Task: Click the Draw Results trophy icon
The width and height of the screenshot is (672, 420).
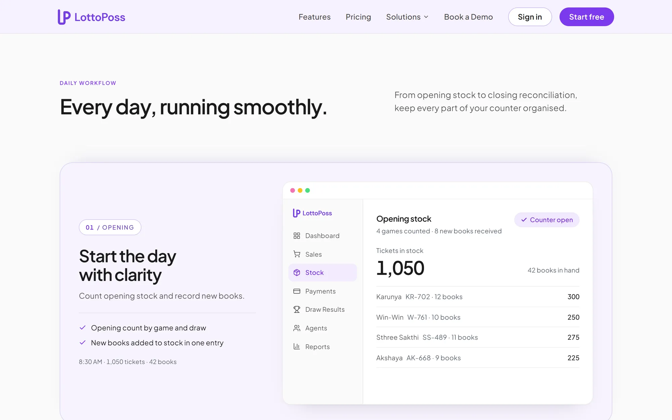Action: (297, 309)
